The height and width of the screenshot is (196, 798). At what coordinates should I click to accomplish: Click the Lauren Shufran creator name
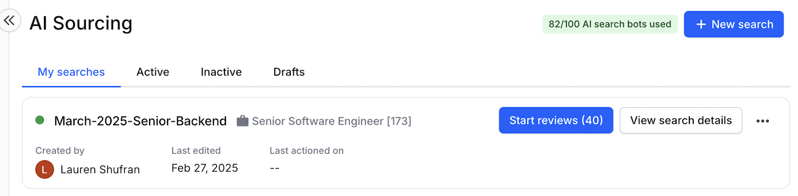pos(100,170)
